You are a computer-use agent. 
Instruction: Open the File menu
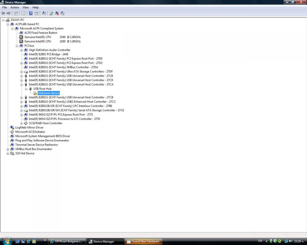tap(4, 7)
